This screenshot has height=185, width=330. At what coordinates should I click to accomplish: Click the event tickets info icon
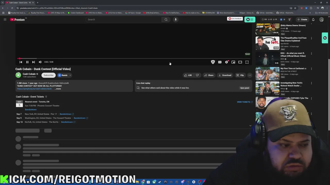pos(46,97)
